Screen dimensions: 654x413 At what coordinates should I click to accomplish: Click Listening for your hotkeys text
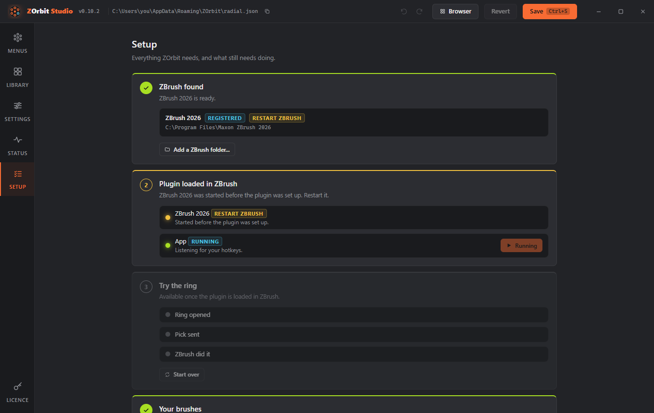pos(209,250)
